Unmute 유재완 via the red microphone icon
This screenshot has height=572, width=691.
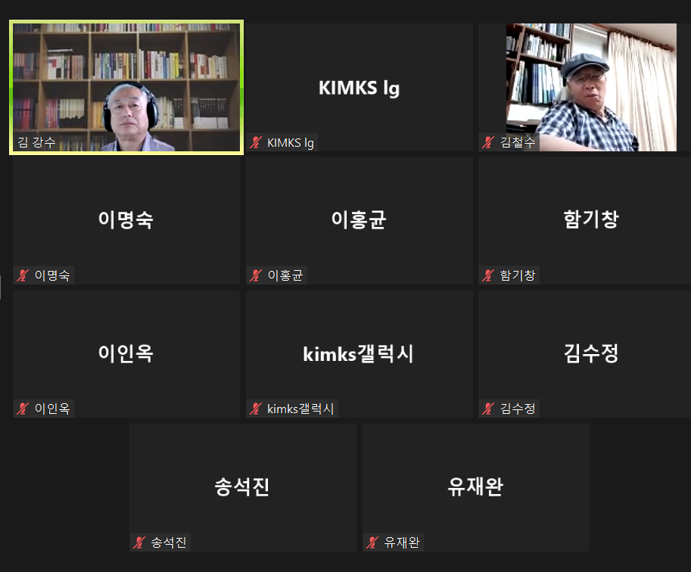point(371,542)
